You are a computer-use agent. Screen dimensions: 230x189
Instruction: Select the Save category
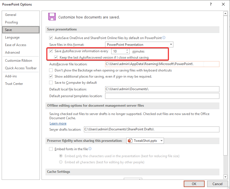pyautogui.click(x=21, y=30)
